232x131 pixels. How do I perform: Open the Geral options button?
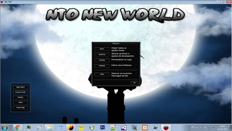tap(102, 49)
